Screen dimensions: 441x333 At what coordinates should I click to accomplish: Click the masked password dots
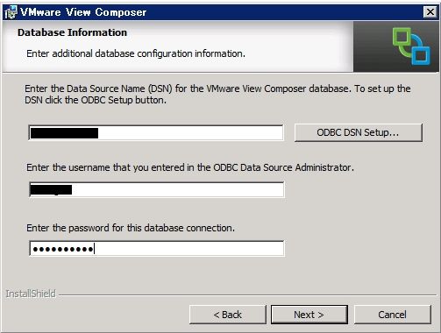point(63,249)
